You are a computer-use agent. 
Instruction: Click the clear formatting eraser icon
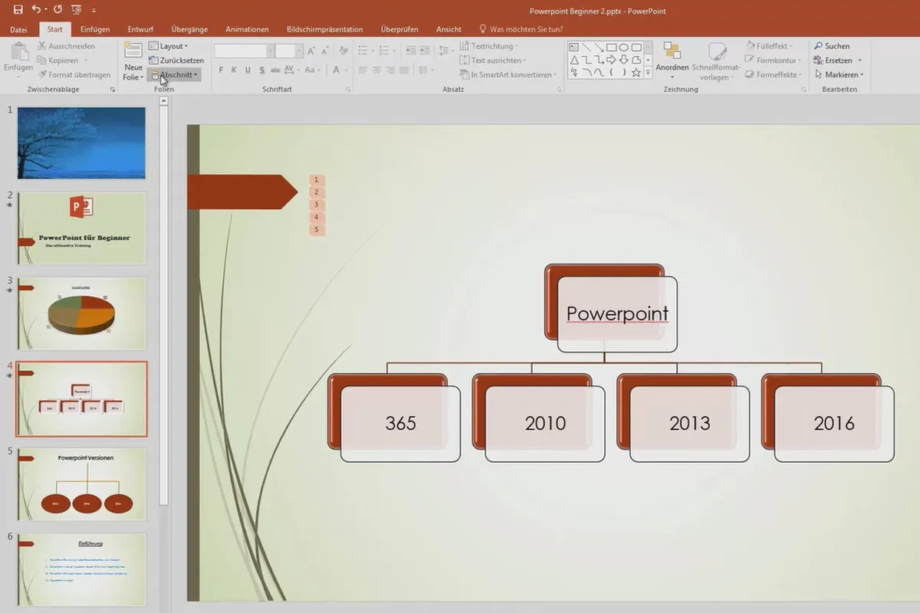click(343, 51)
